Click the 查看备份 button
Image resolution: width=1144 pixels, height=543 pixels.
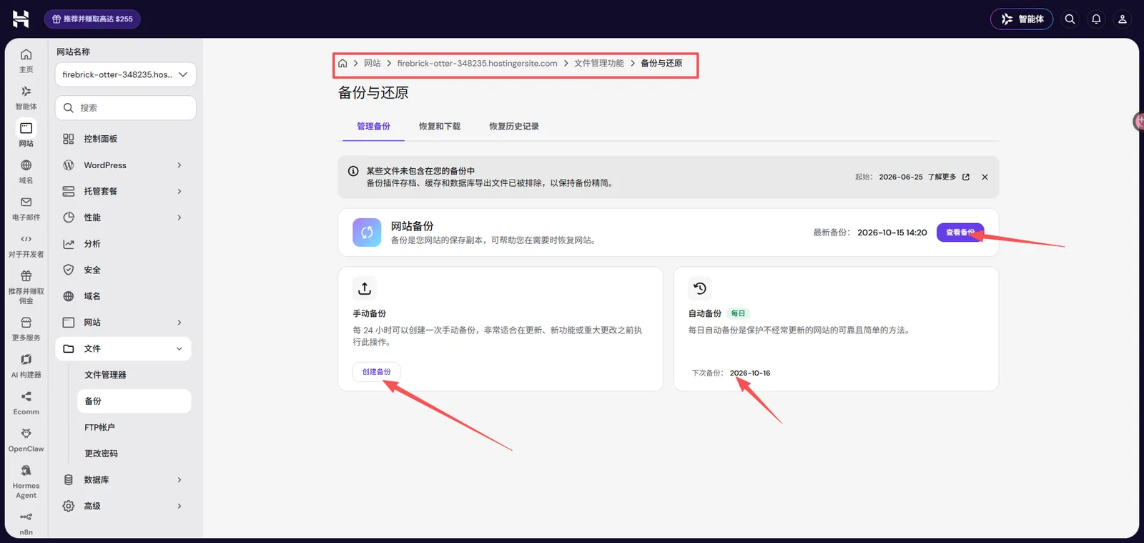[x=960, y=233]
